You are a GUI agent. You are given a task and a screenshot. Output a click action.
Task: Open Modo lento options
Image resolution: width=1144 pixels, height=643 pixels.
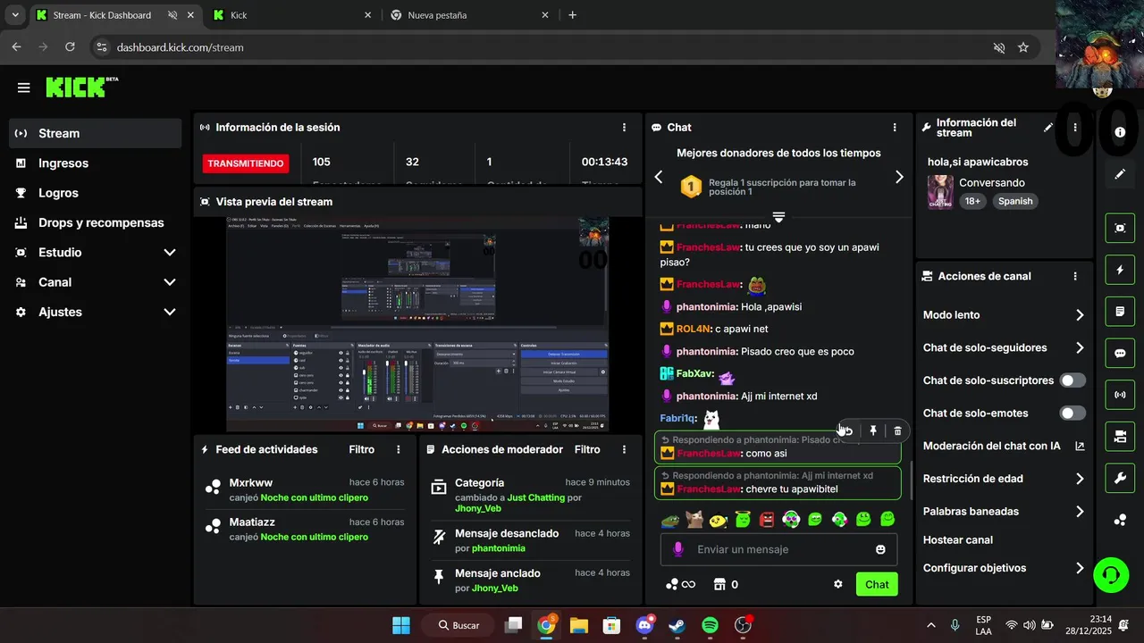click(x=1005, y=315)
